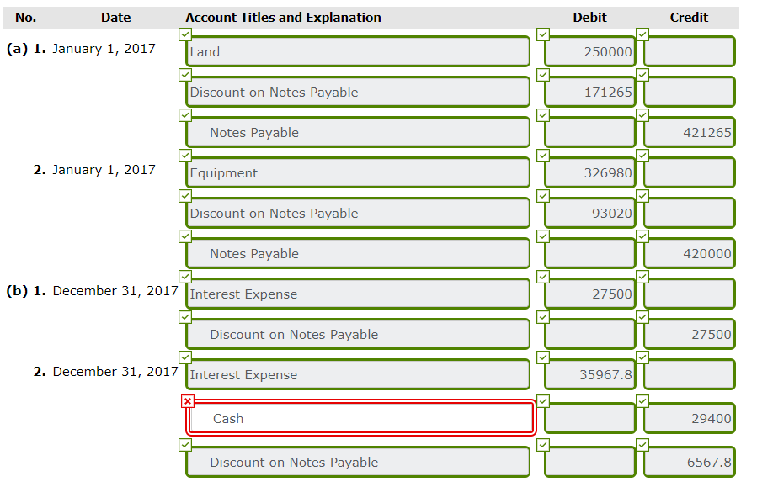
Task: Click the checkmark above the 420000 credit amount
Action: click(642, 236)
